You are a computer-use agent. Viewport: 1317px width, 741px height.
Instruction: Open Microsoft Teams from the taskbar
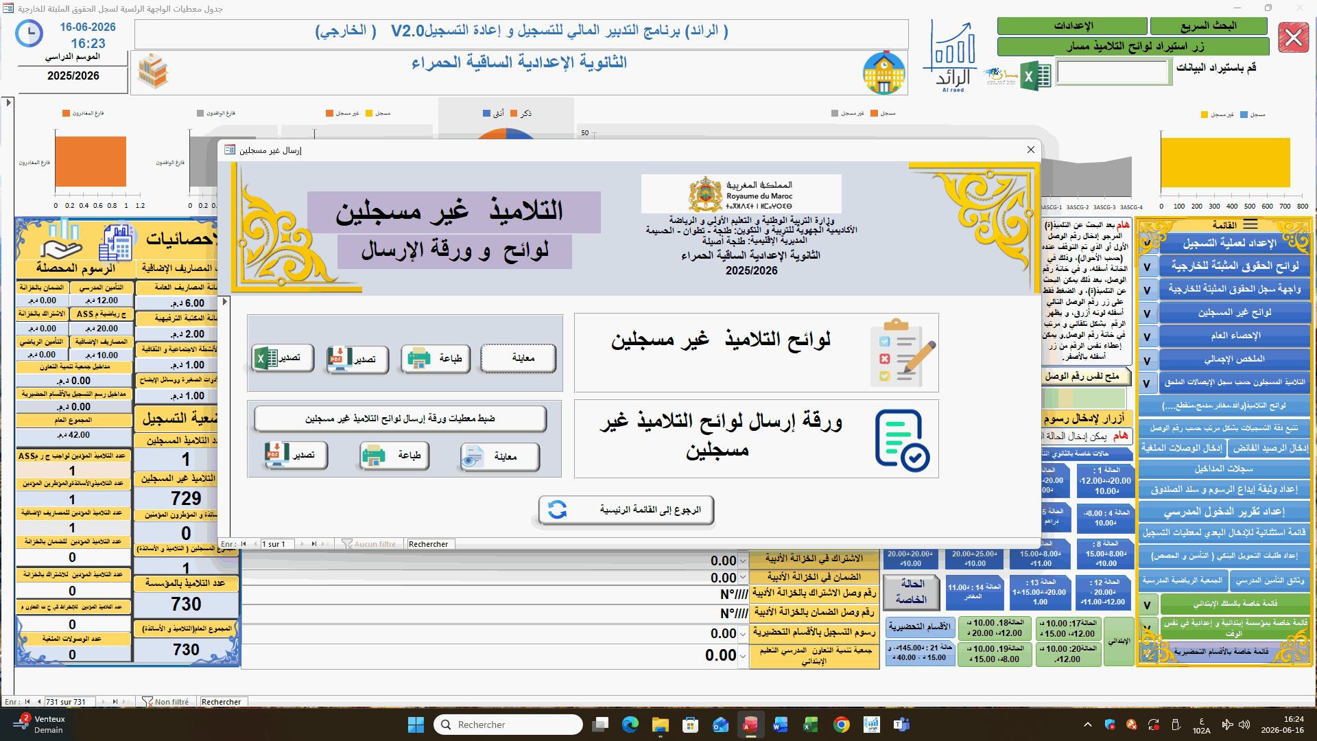pos(901,725)
